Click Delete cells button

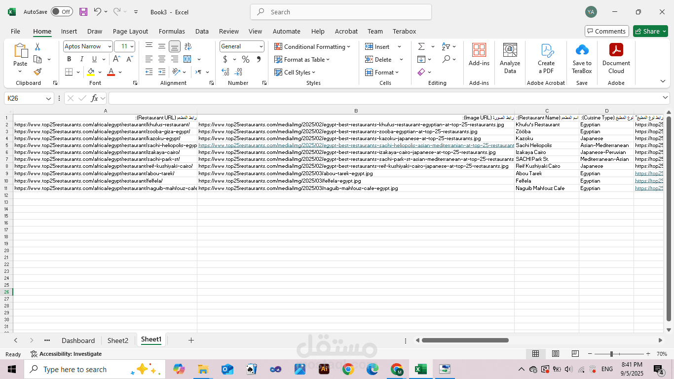pos(379,59)
